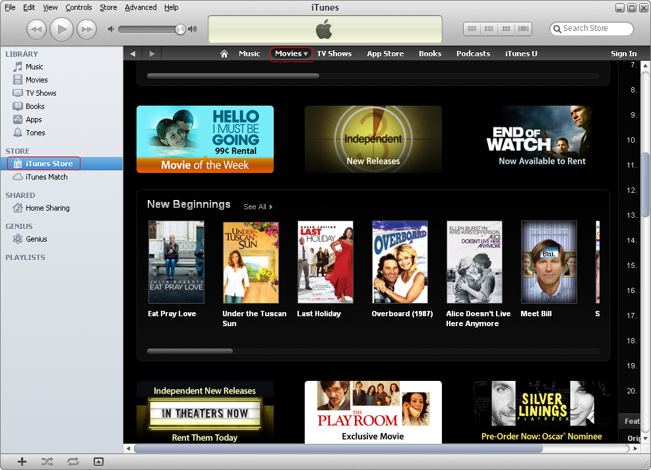Open the End of Watch rental banner
The height and width of the screenshot is (470, 651).
(542, 139)
